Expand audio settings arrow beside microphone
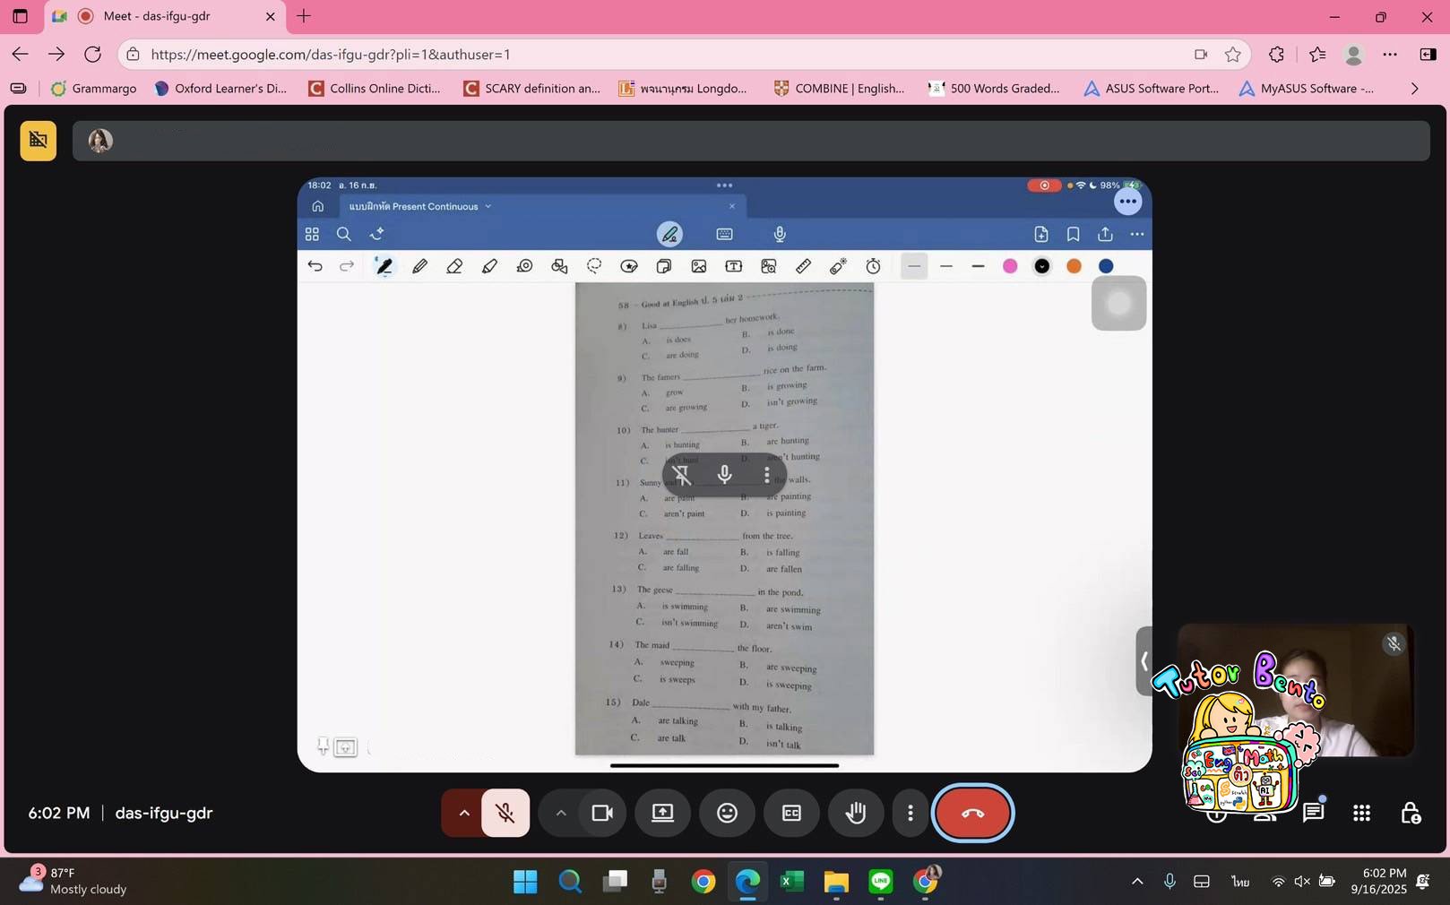This screenshot has width=1450, height=905. (464, 813)
